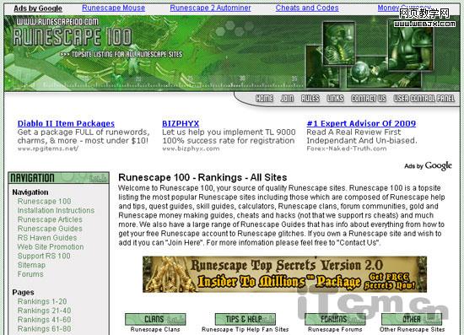Screen dimensions: 464x335
Task: Click the TIPS & HELP category button
Action: 245,319
